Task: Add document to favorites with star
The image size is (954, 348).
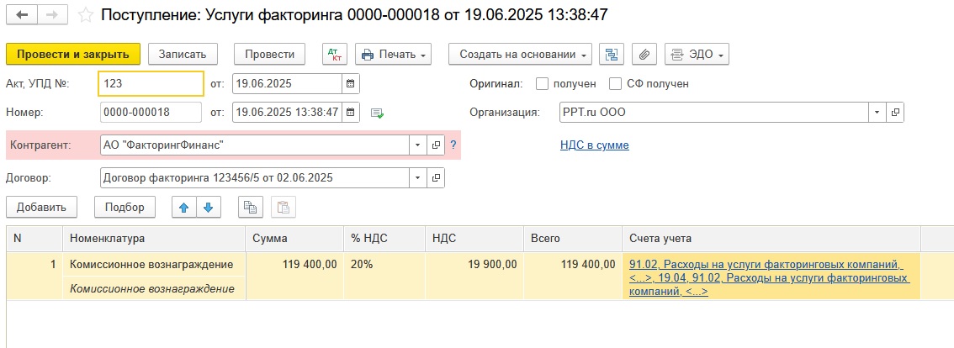Action: [85, 15]
